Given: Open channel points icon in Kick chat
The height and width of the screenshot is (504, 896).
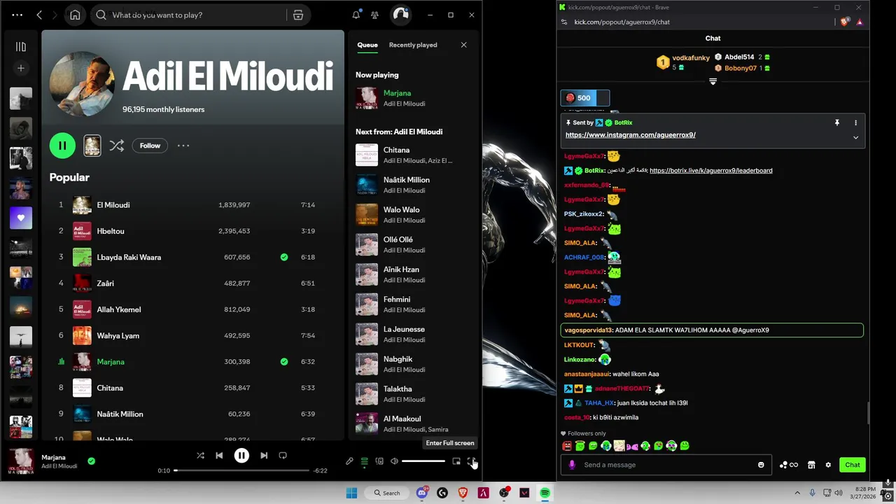Looking at the screenshot, I should click(x=788, y=465).
